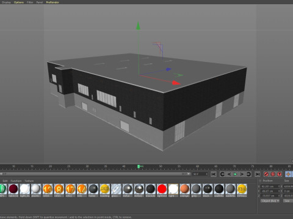Image resolution: width=293 pixels, height=219 pixels.
Task: Toggle the position key orange move icon
Action: tap(288, 174)
